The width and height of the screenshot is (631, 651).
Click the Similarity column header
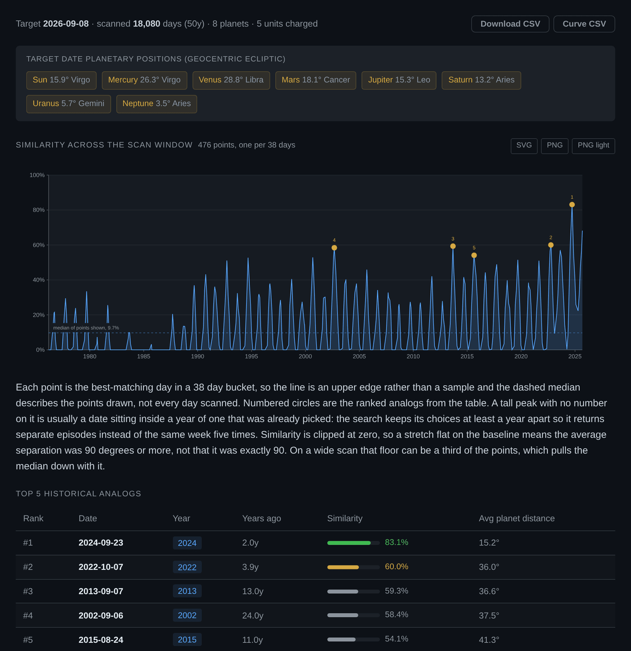click(x=345, y=519)
